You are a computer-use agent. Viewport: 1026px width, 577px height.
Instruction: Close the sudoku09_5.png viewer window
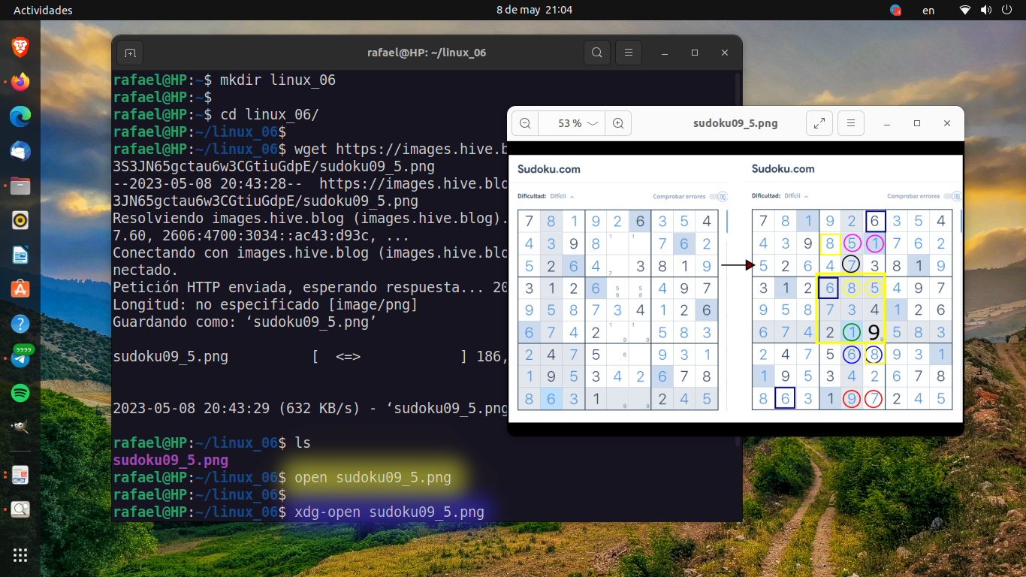click(947, 123)
